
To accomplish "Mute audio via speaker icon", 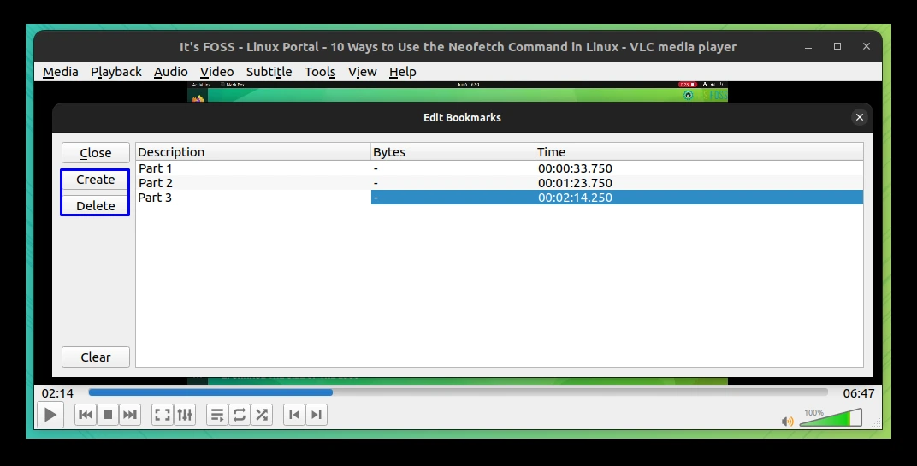I will click(787, 421).
